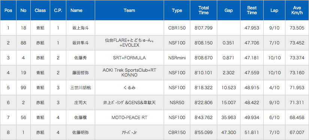Viewport: 309px width, 140px height.
Task: Click rider number 99 cell
Action: pyautogui.click(x=23, y=88)
